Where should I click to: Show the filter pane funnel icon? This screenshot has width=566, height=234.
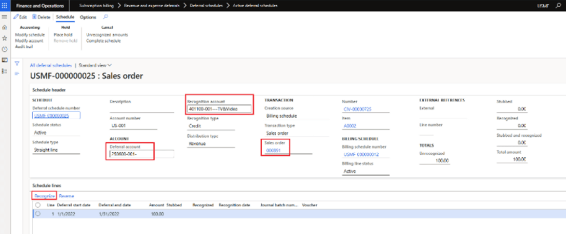(x=17, y=63)
